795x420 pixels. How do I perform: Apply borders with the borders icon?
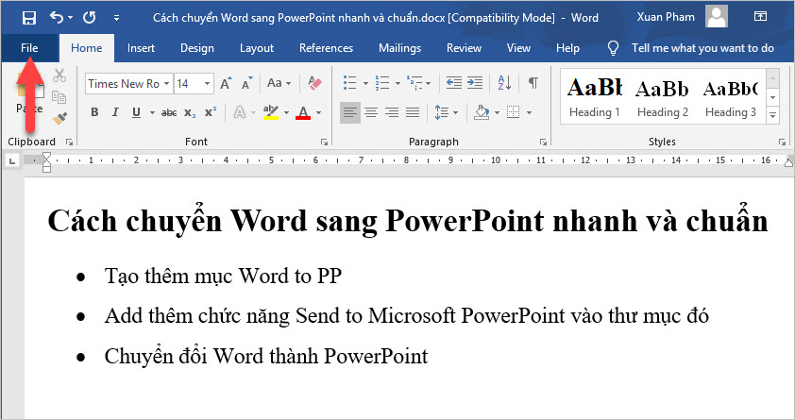pyautogui.click(x=513, y=112)
